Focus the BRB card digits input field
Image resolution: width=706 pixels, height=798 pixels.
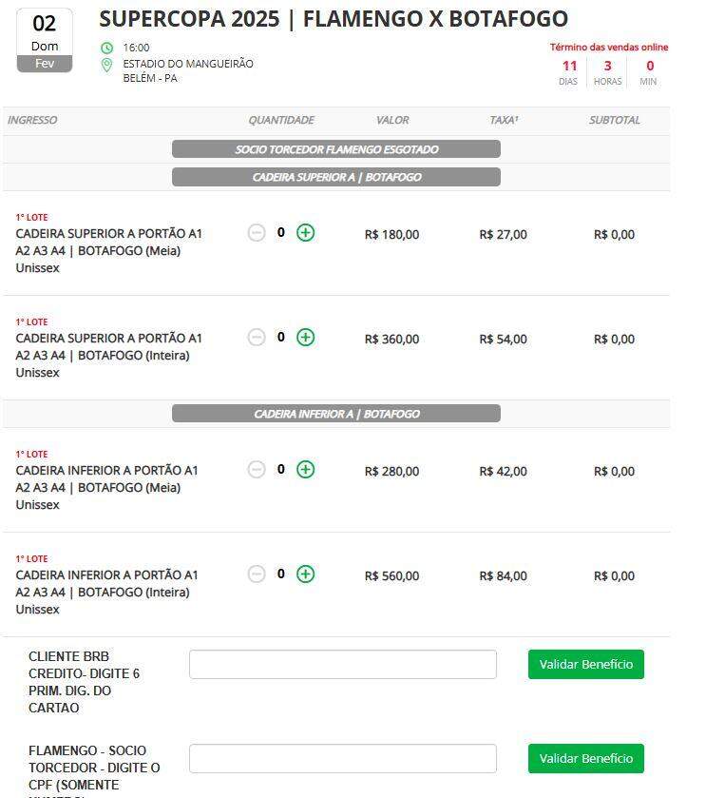[342, 665]
